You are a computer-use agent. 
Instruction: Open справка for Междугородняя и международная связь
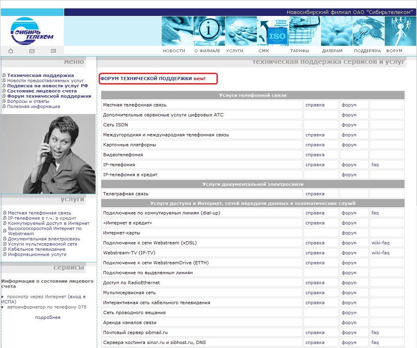click(x=315, y=135)
